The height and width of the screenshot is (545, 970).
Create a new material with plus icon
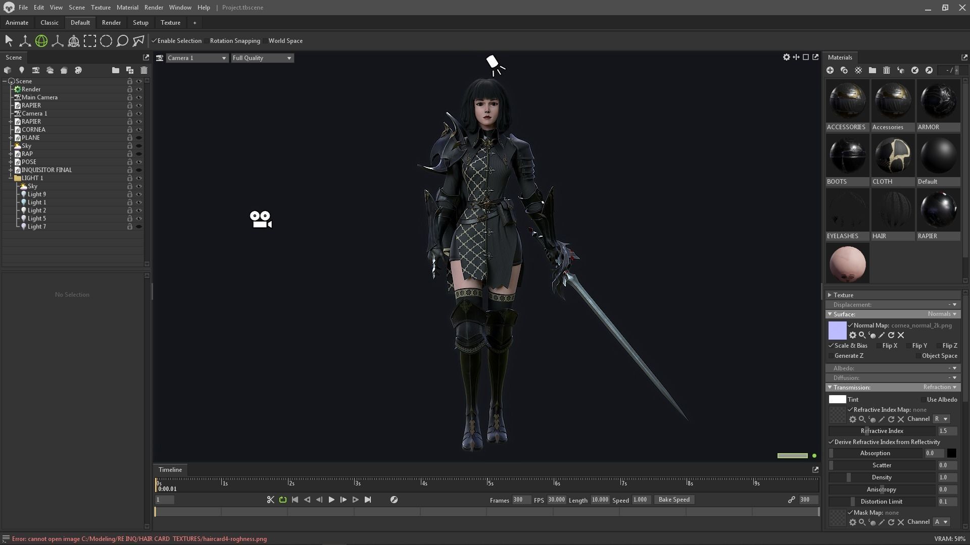[x=830, y=70]
